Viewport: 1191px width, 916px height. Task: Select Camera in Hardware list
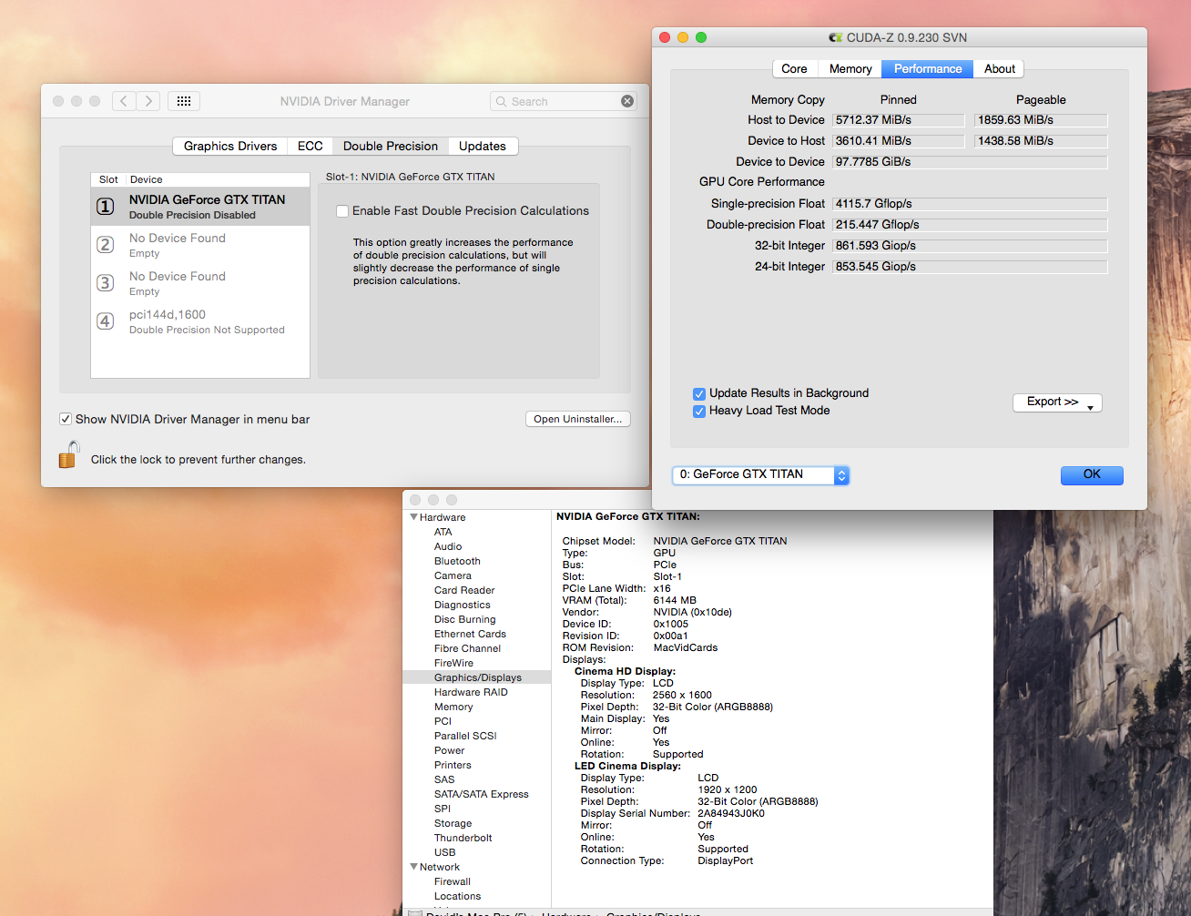click(453, 575)
